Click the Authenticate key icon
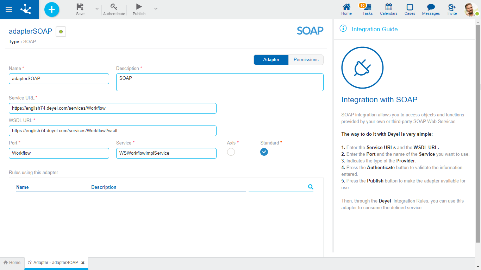Viewport: 481px width, 270px height. tap(114, 7)
